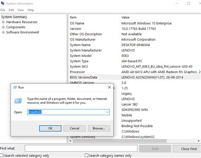Select the System Name row label
Image resolution: width=201 pixels, height=158 pixels.
pyautogui.click(x=80, y=45)
